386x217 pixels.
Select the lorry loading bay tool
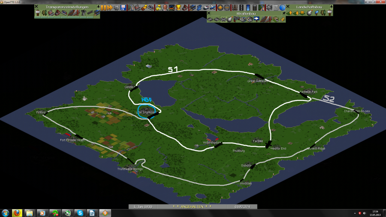click(x=250, y=19)
